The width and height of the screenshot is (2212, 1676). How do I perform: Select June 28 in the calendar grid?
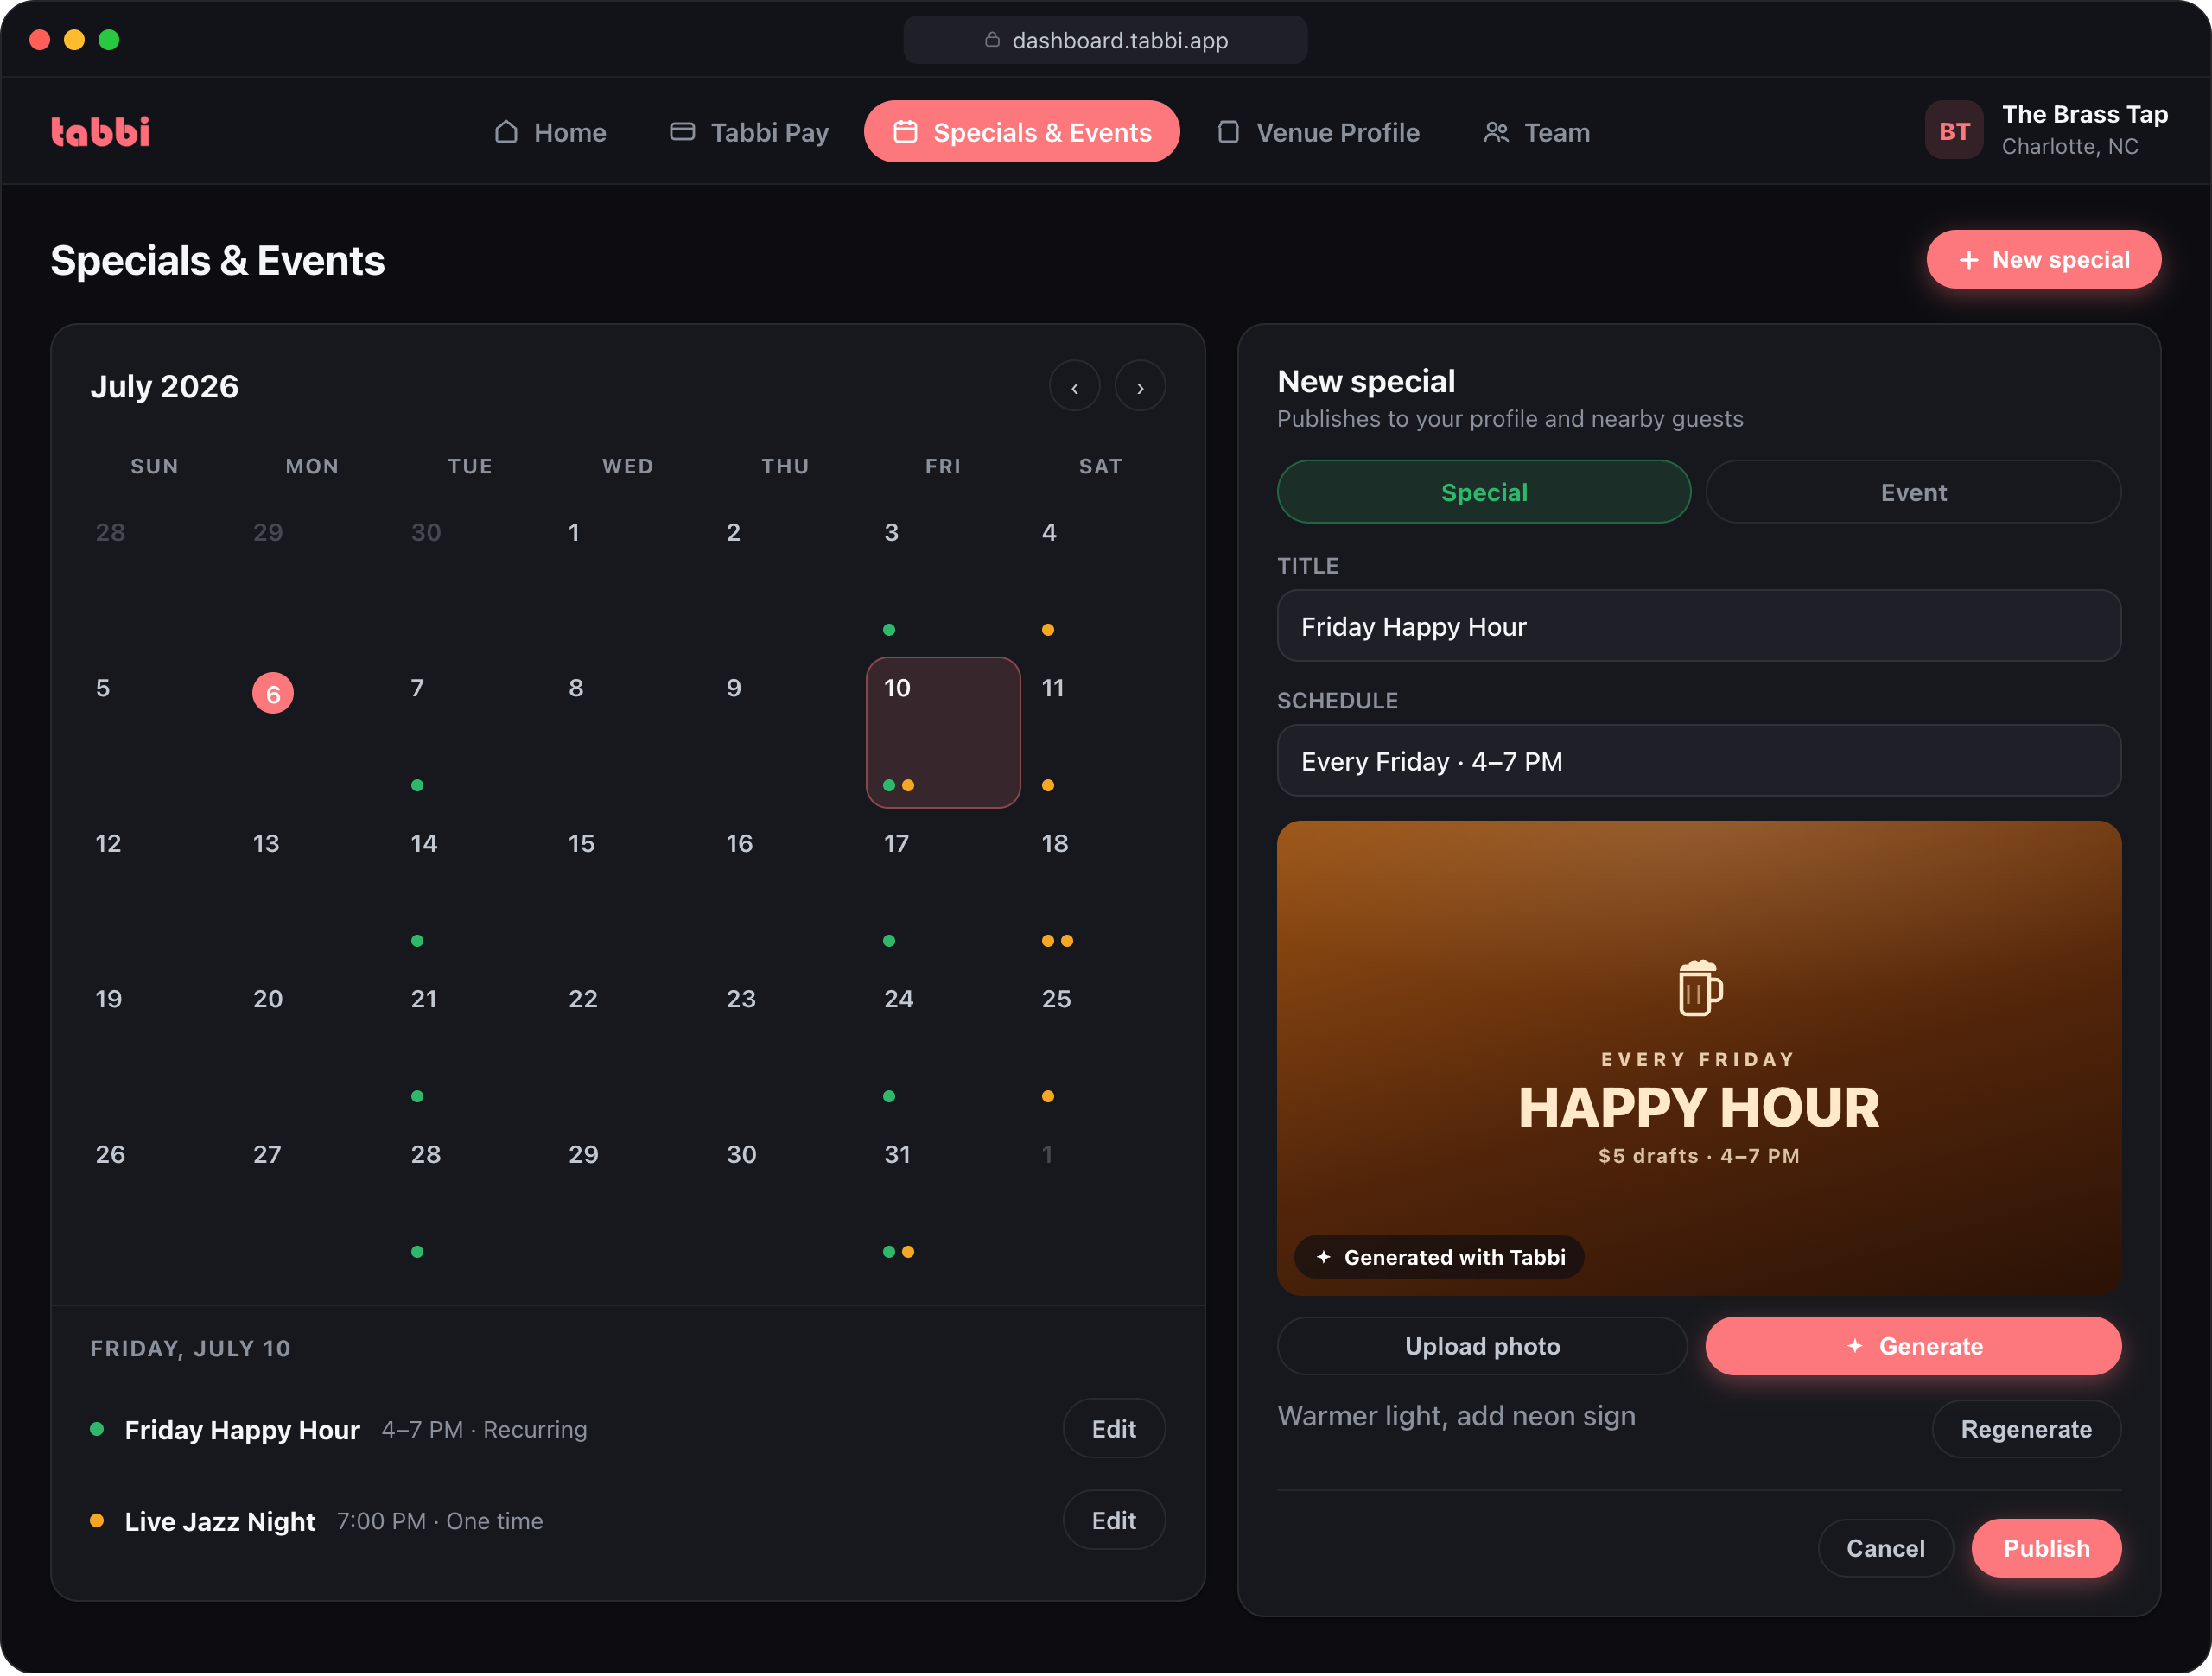(155, 578)
